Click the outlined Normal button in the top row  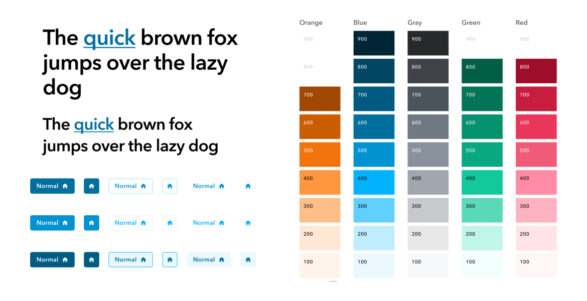[x=130, y=186]
